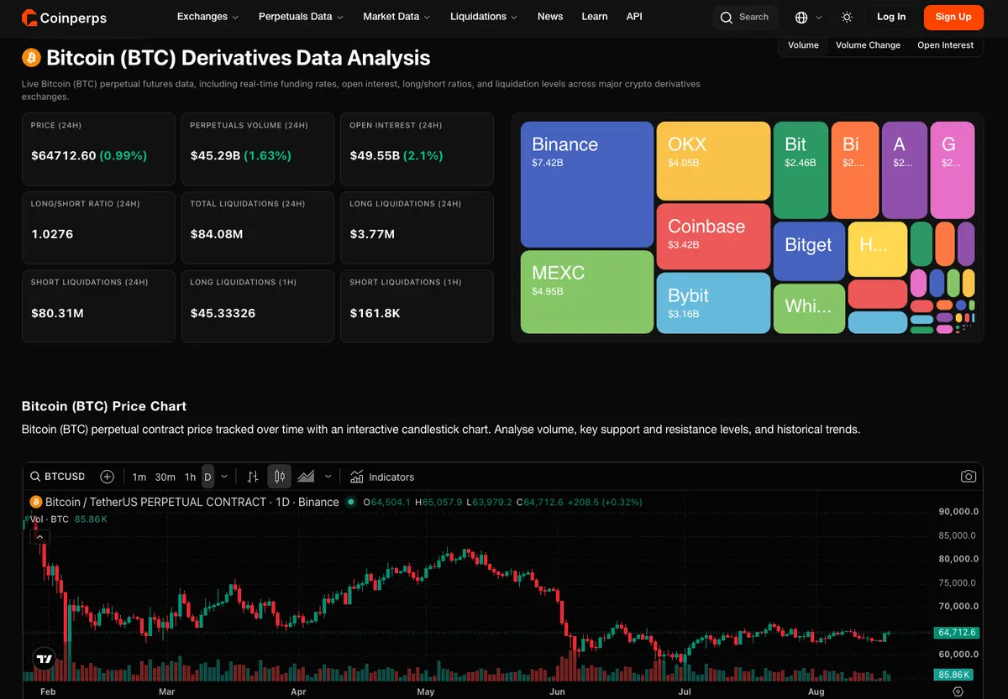1008x699 pixels.
Task: Click the Bitcoin (BTC) Price Chart heading
Action: coord(104,406)
